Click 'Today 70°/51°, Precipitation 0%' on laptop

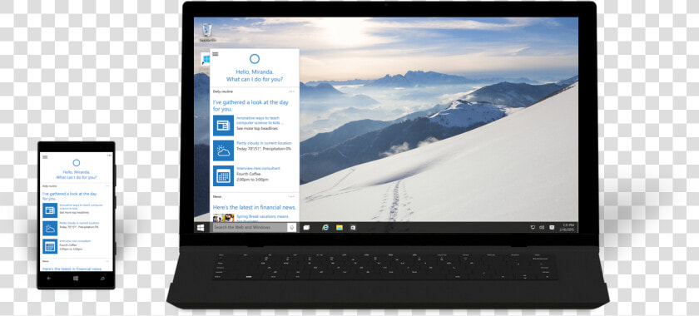click(264, 148)
